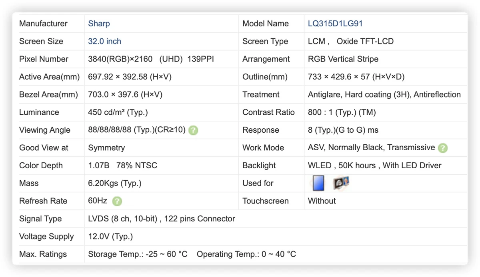Open the 32.0 inch screen size link

tap(104, 41)
